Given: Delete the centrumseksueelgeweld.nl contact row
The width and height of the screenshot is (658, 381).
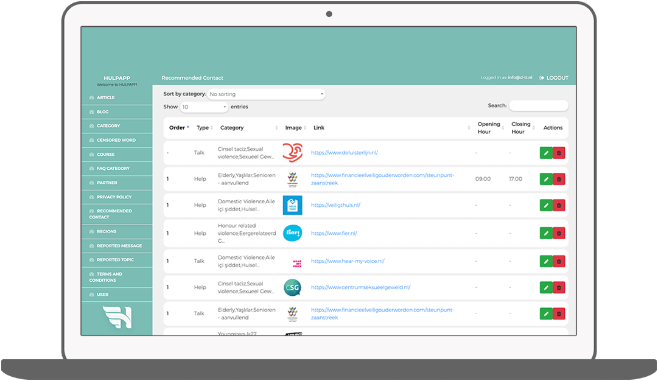Looking at the screenshot, I should coord(559,287).
